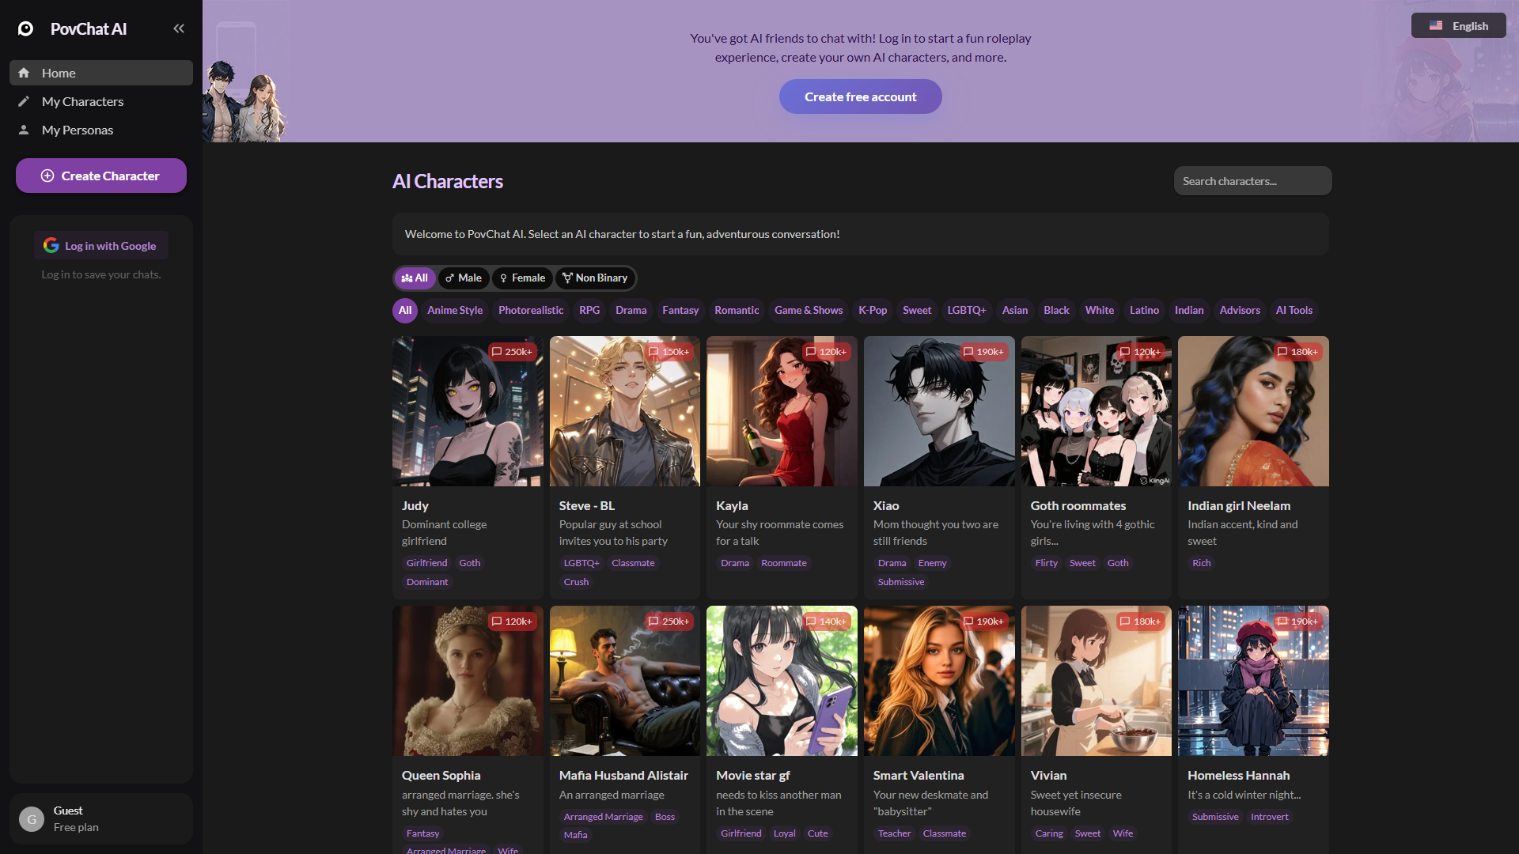Click the Smart Valentina title
The width and height of the screenshot is (1519, 854).
[x=919, y=775]
